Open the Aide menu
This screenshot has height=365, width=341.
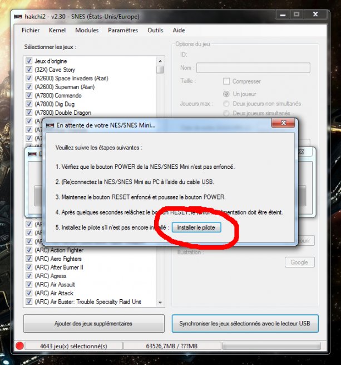click(x=179, y=30)
